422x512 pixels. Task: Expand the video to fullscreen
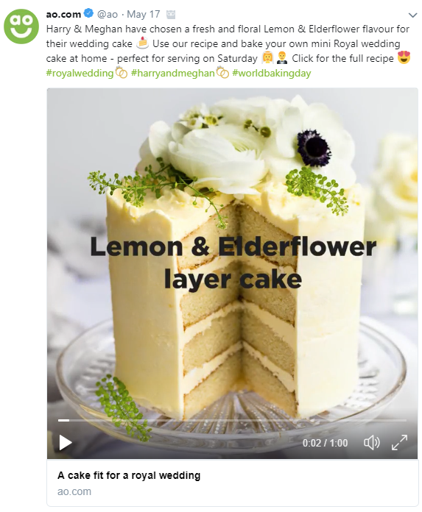(x=399, y=442)
